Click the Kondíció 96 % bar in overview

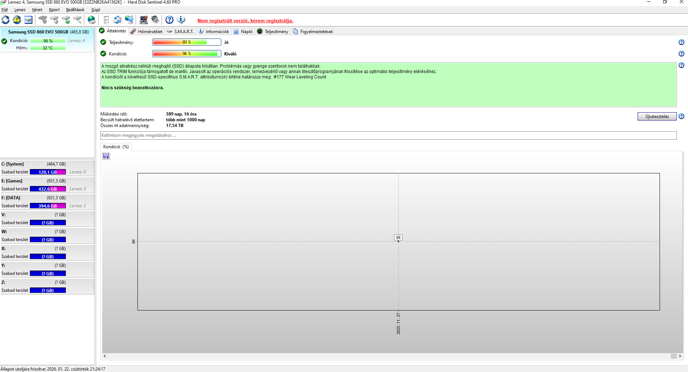click(187, 54)
